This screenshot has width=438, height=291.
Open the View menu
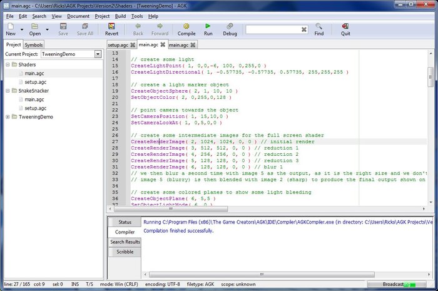(x=56, y=16)
